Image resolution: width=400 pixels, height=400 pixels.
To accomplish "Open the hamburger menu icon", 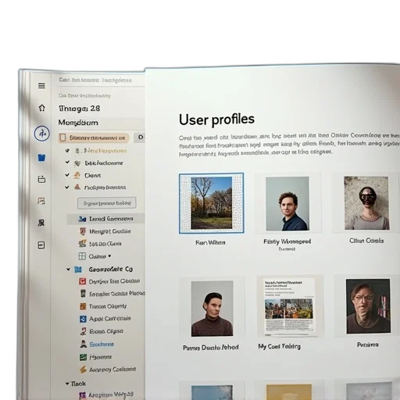I will coord(41,86).
